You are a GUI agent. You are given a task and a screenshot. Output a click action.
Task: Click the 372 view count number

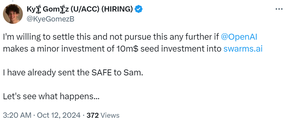coord(93,115)
